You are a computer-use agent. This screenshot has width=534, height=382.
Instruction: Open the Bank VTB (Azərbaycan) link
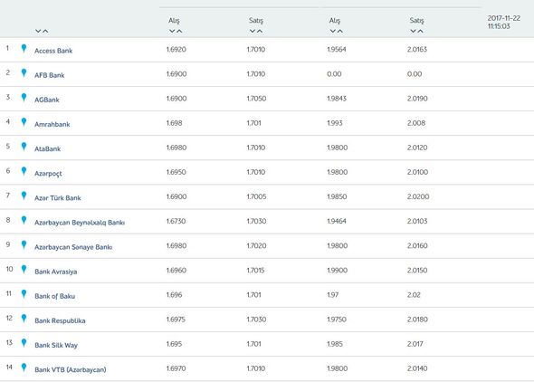tap(71, 369)
